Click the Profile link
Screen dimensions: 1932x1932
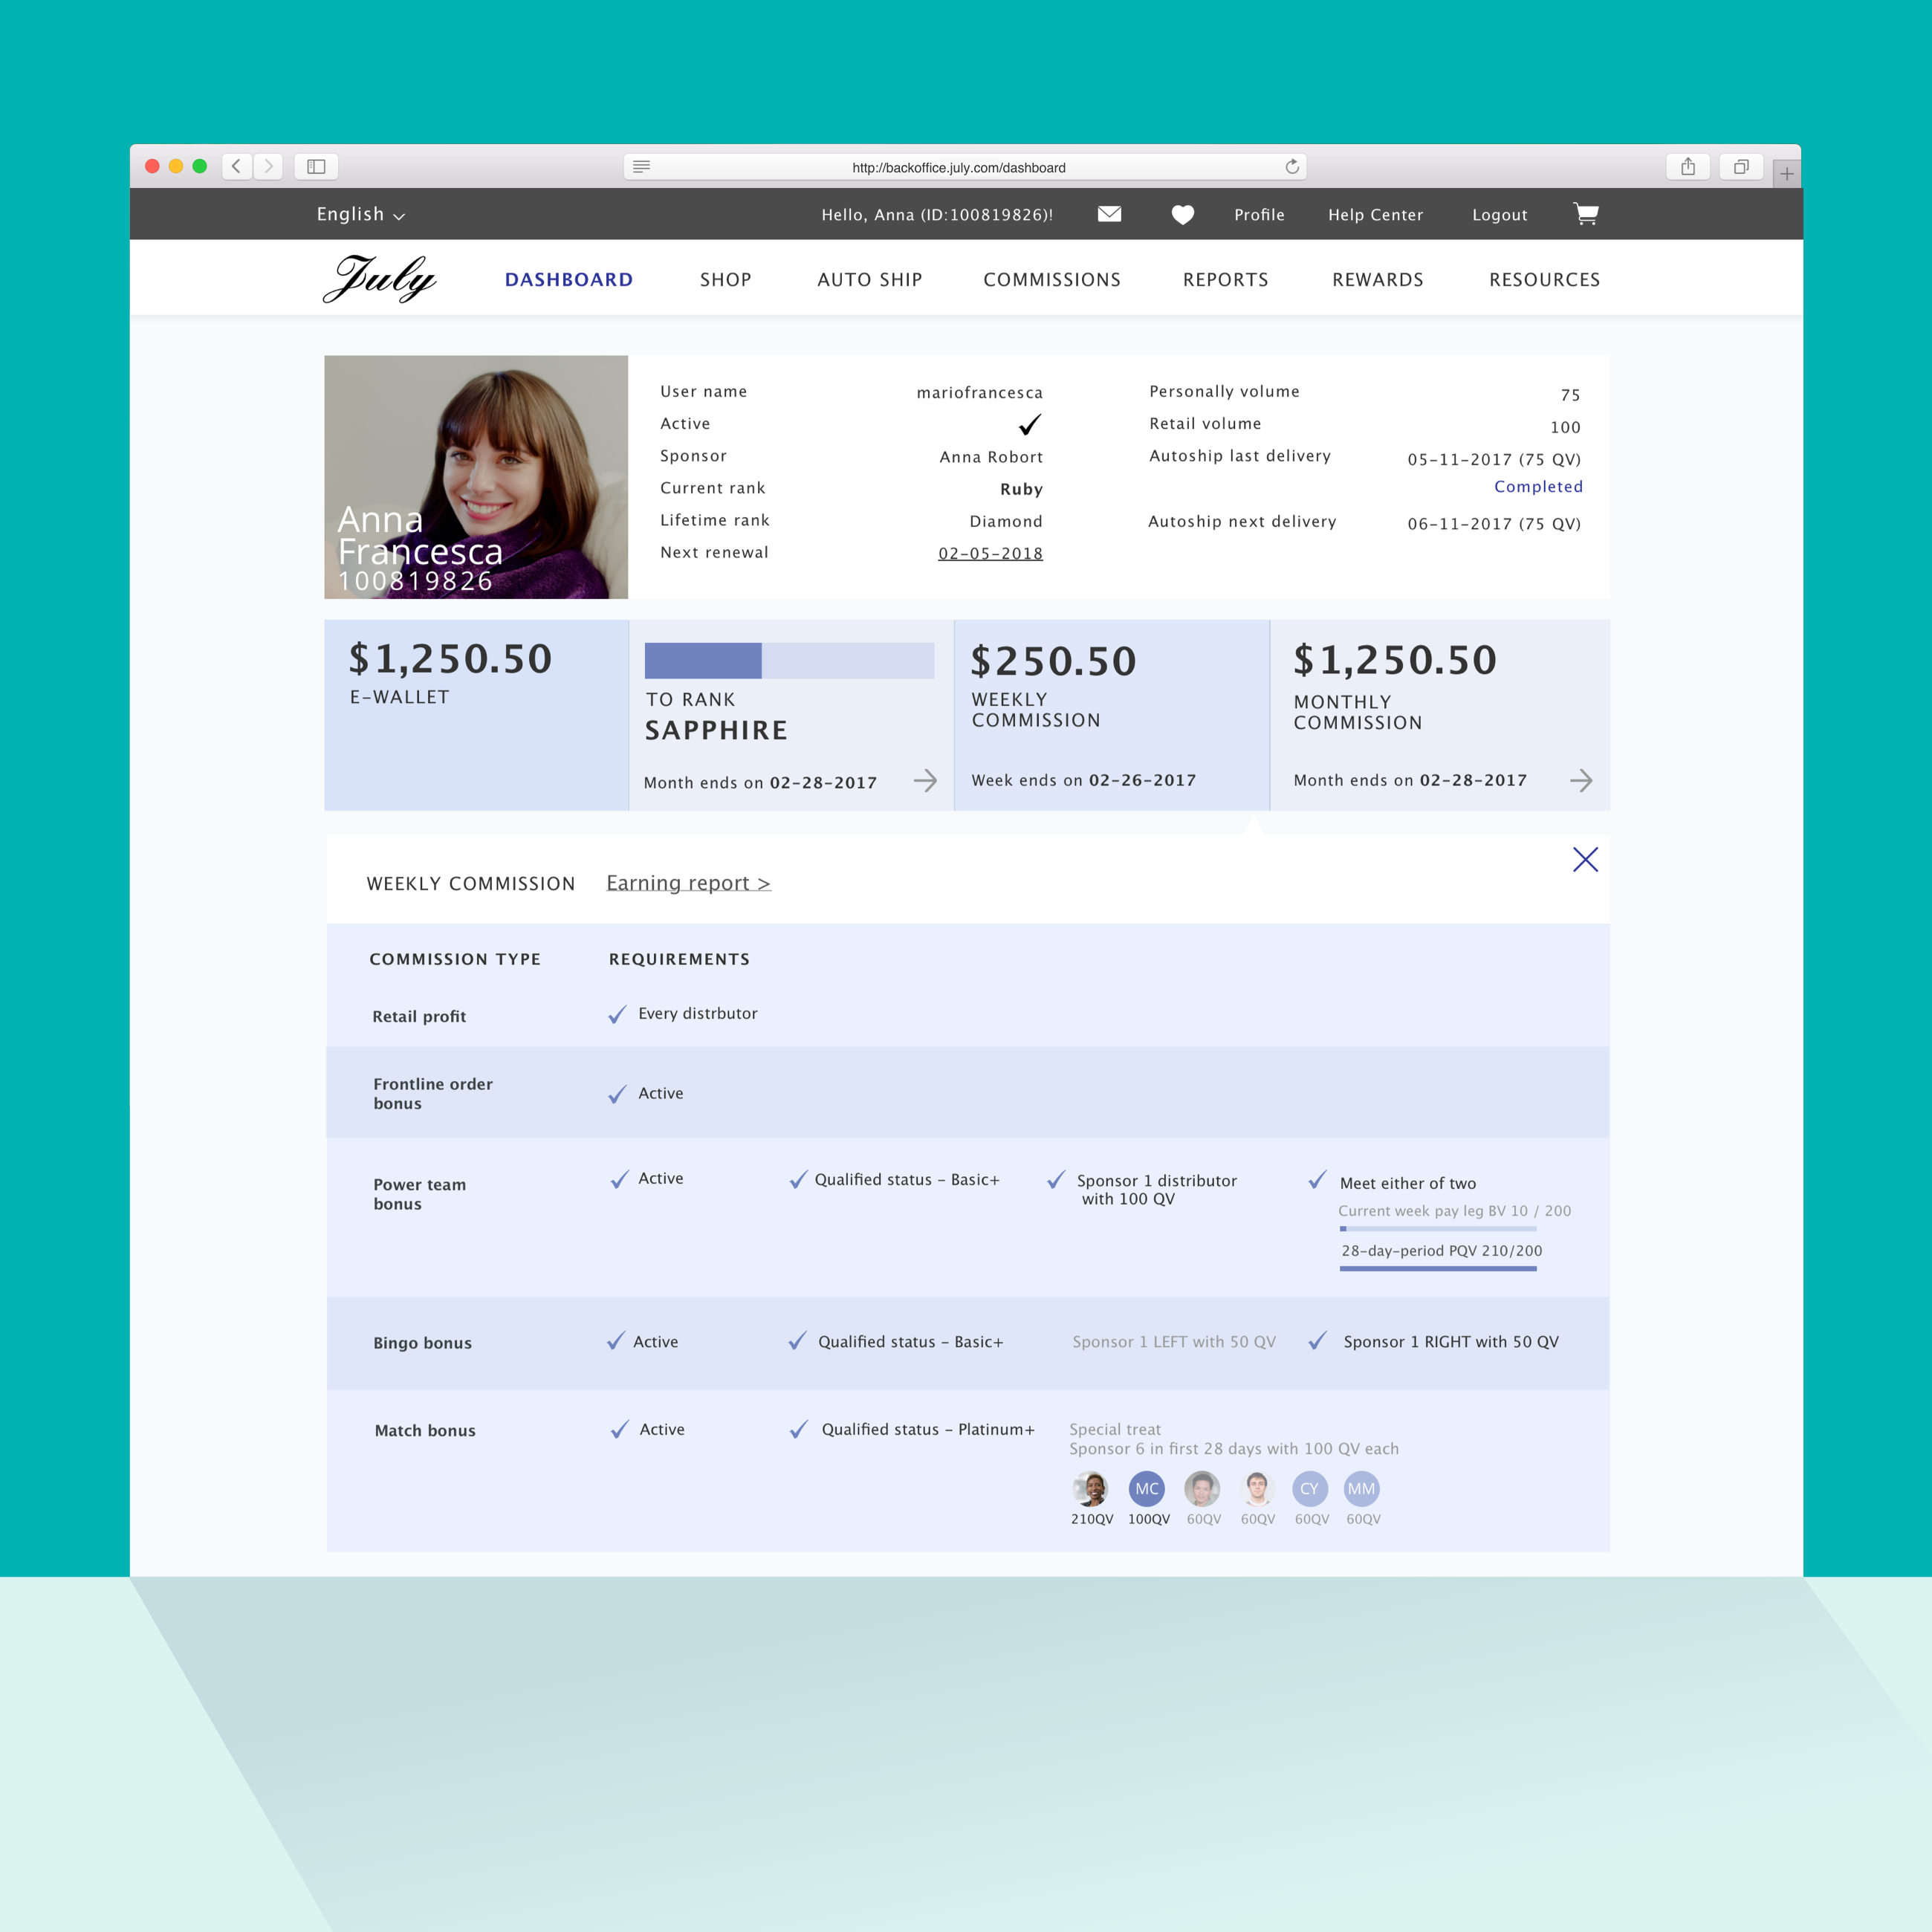tap(1259, 215)
